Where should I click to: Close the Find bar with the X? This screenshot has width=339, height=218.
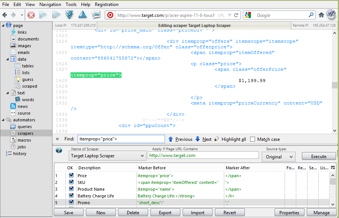coord(57,139)
